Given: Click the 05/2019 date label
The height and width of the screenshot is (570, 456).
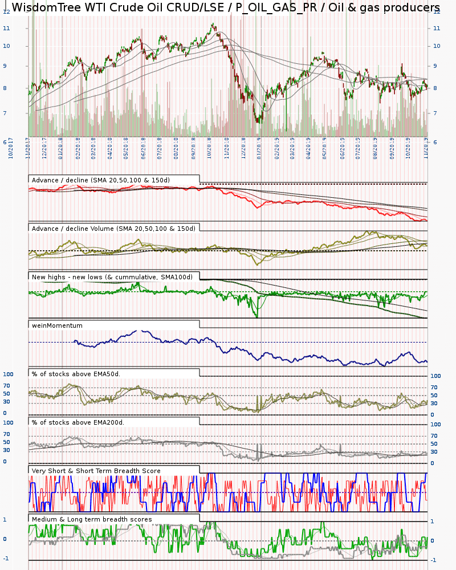Looking at the screenshot, I should coord(324,148).
